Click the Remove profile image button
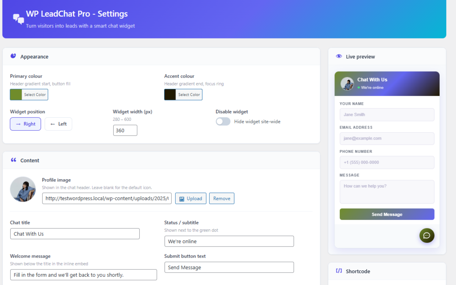 pyautogui.click(x=222, y=198)
